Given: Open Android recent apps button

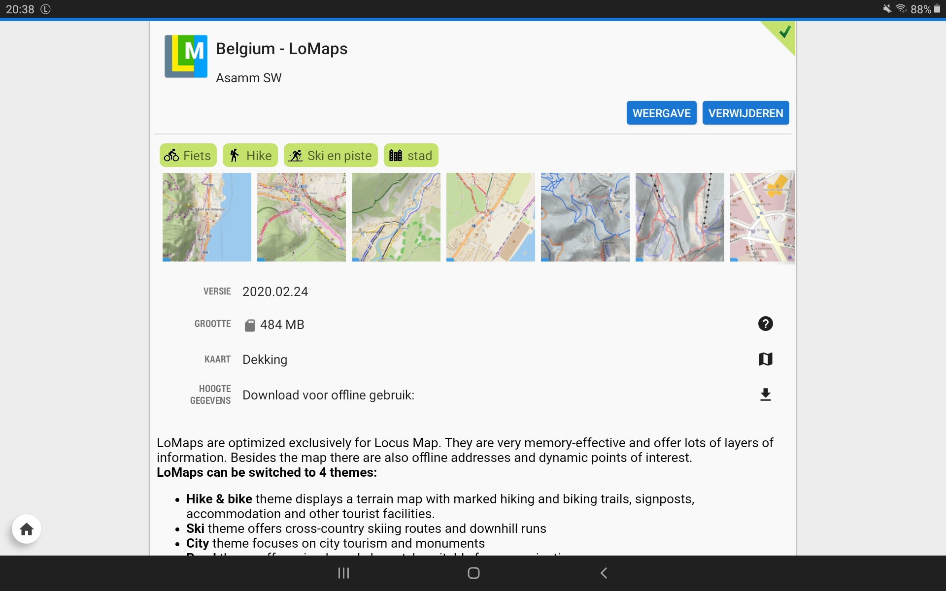Looking at the screenshot, I should (343, 573).
